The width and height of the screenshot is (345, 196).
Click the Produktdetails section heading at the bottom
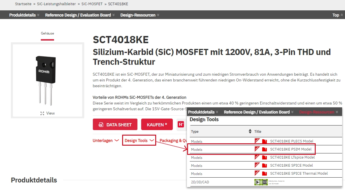[x=34, y=180]
